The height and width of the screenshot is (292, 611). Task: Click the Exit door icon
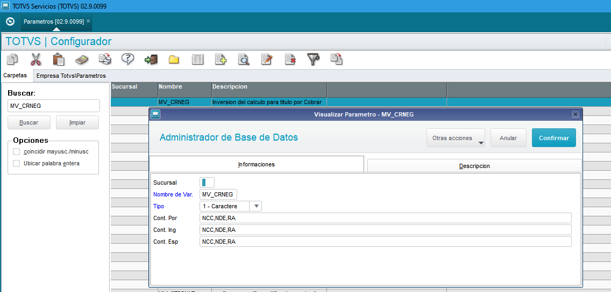coord(151,60)
